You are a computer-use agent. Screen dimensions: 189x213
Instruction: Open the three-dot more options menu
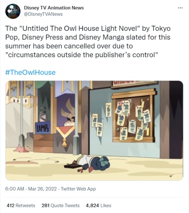coord(180,8)
